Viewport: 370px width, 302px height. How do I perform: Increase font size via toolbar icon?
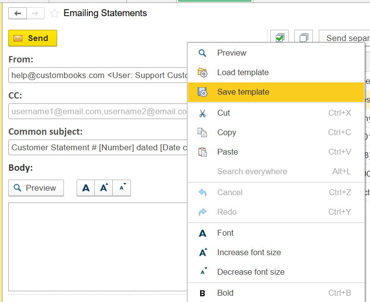pyautogui.click(x=103, y=188)
